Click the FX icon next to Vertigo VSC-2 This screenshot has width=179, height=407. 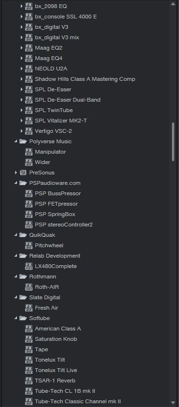point(29,131)
